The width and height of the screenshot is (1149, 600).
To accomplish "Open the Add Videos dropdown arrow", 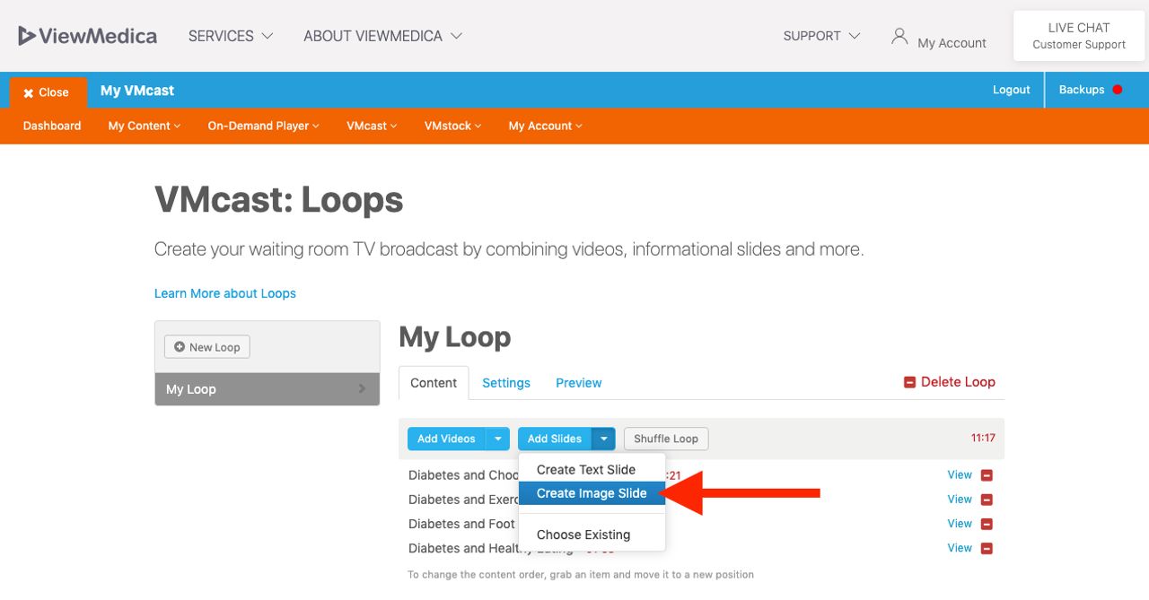I will [x=497, y=439].
